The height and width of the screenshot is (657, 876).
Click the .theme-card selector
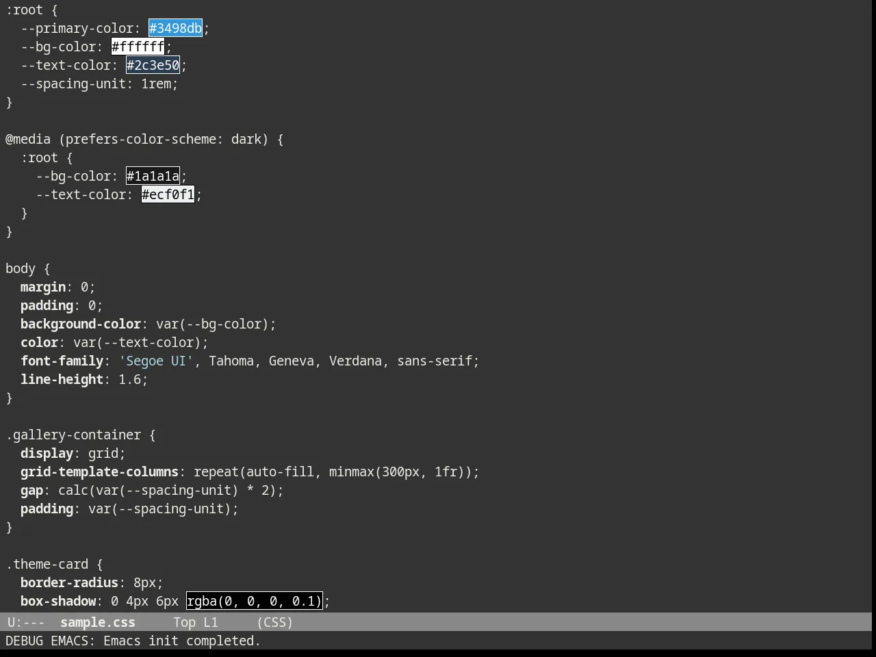point(47,564)
